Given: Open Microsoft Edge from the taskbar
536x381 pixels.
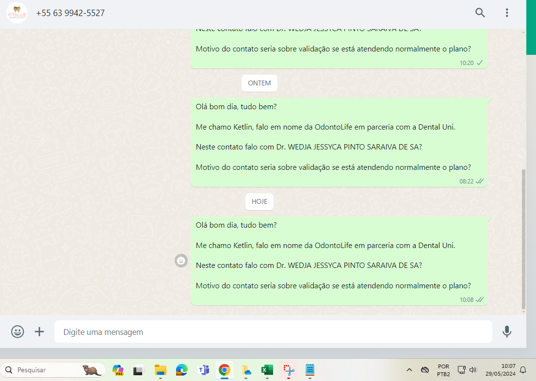Looking at the screenshot, I should click(181, 370).
